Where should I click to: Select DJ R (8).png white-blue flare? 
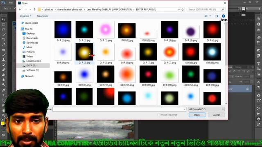212,52
